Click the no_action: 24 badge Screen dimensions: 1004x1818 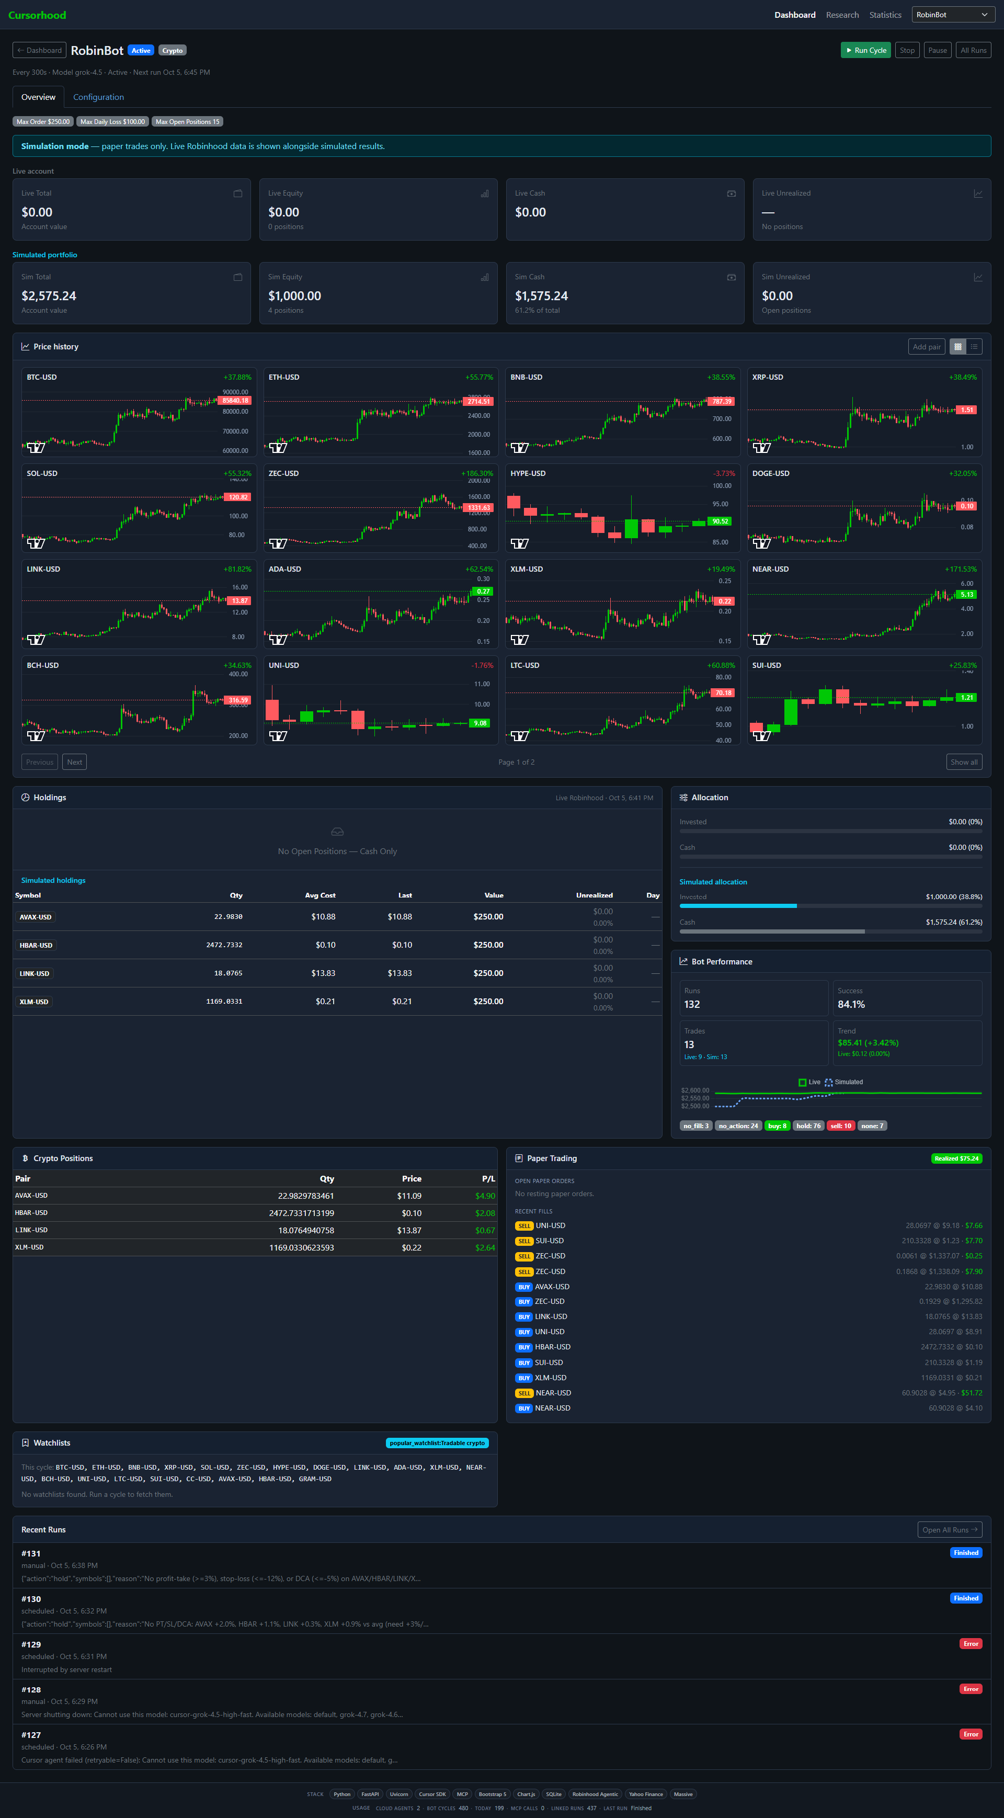738,1126
